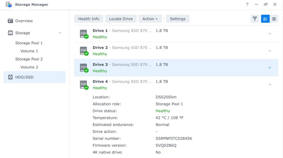Collapse Drive 4 details chevron

(269, 85)
